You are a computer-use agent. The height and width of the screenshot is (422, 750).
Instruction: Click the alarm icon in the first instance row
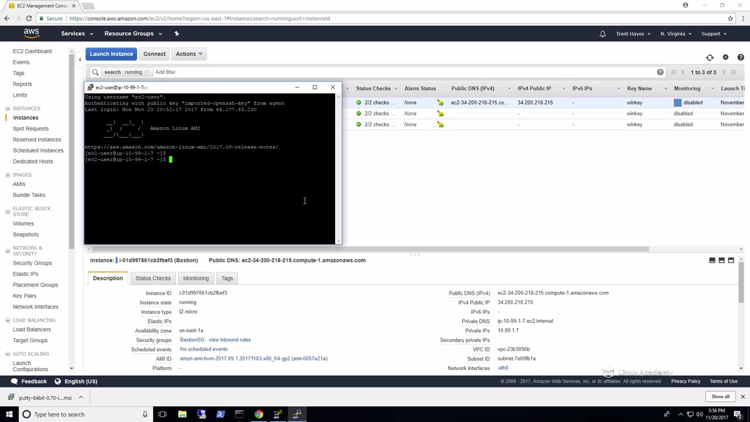click(x=440, y=103)
